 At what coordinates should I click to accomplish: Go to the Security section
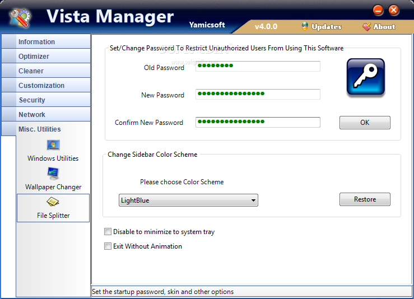46,100
